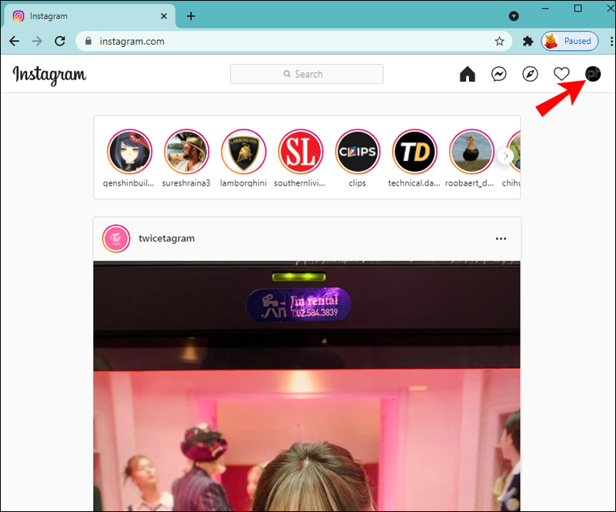Image resolution: width=616 pixels, height=512 pixels.
Task: Click the instagram.com address bar
Action: click(x=294, y=41)
